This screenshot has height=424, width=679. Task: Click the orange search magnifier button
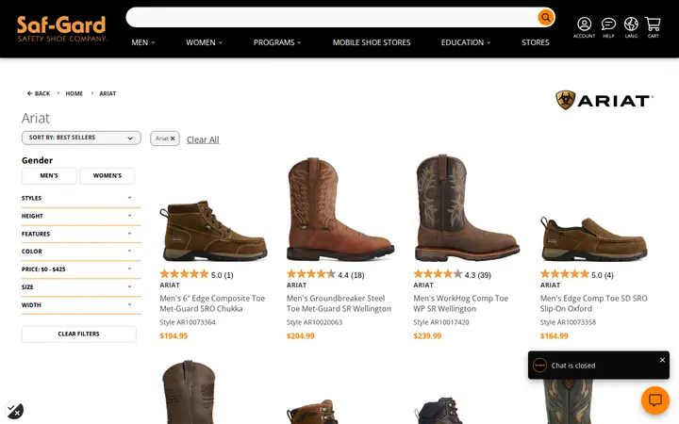[546, 17]
